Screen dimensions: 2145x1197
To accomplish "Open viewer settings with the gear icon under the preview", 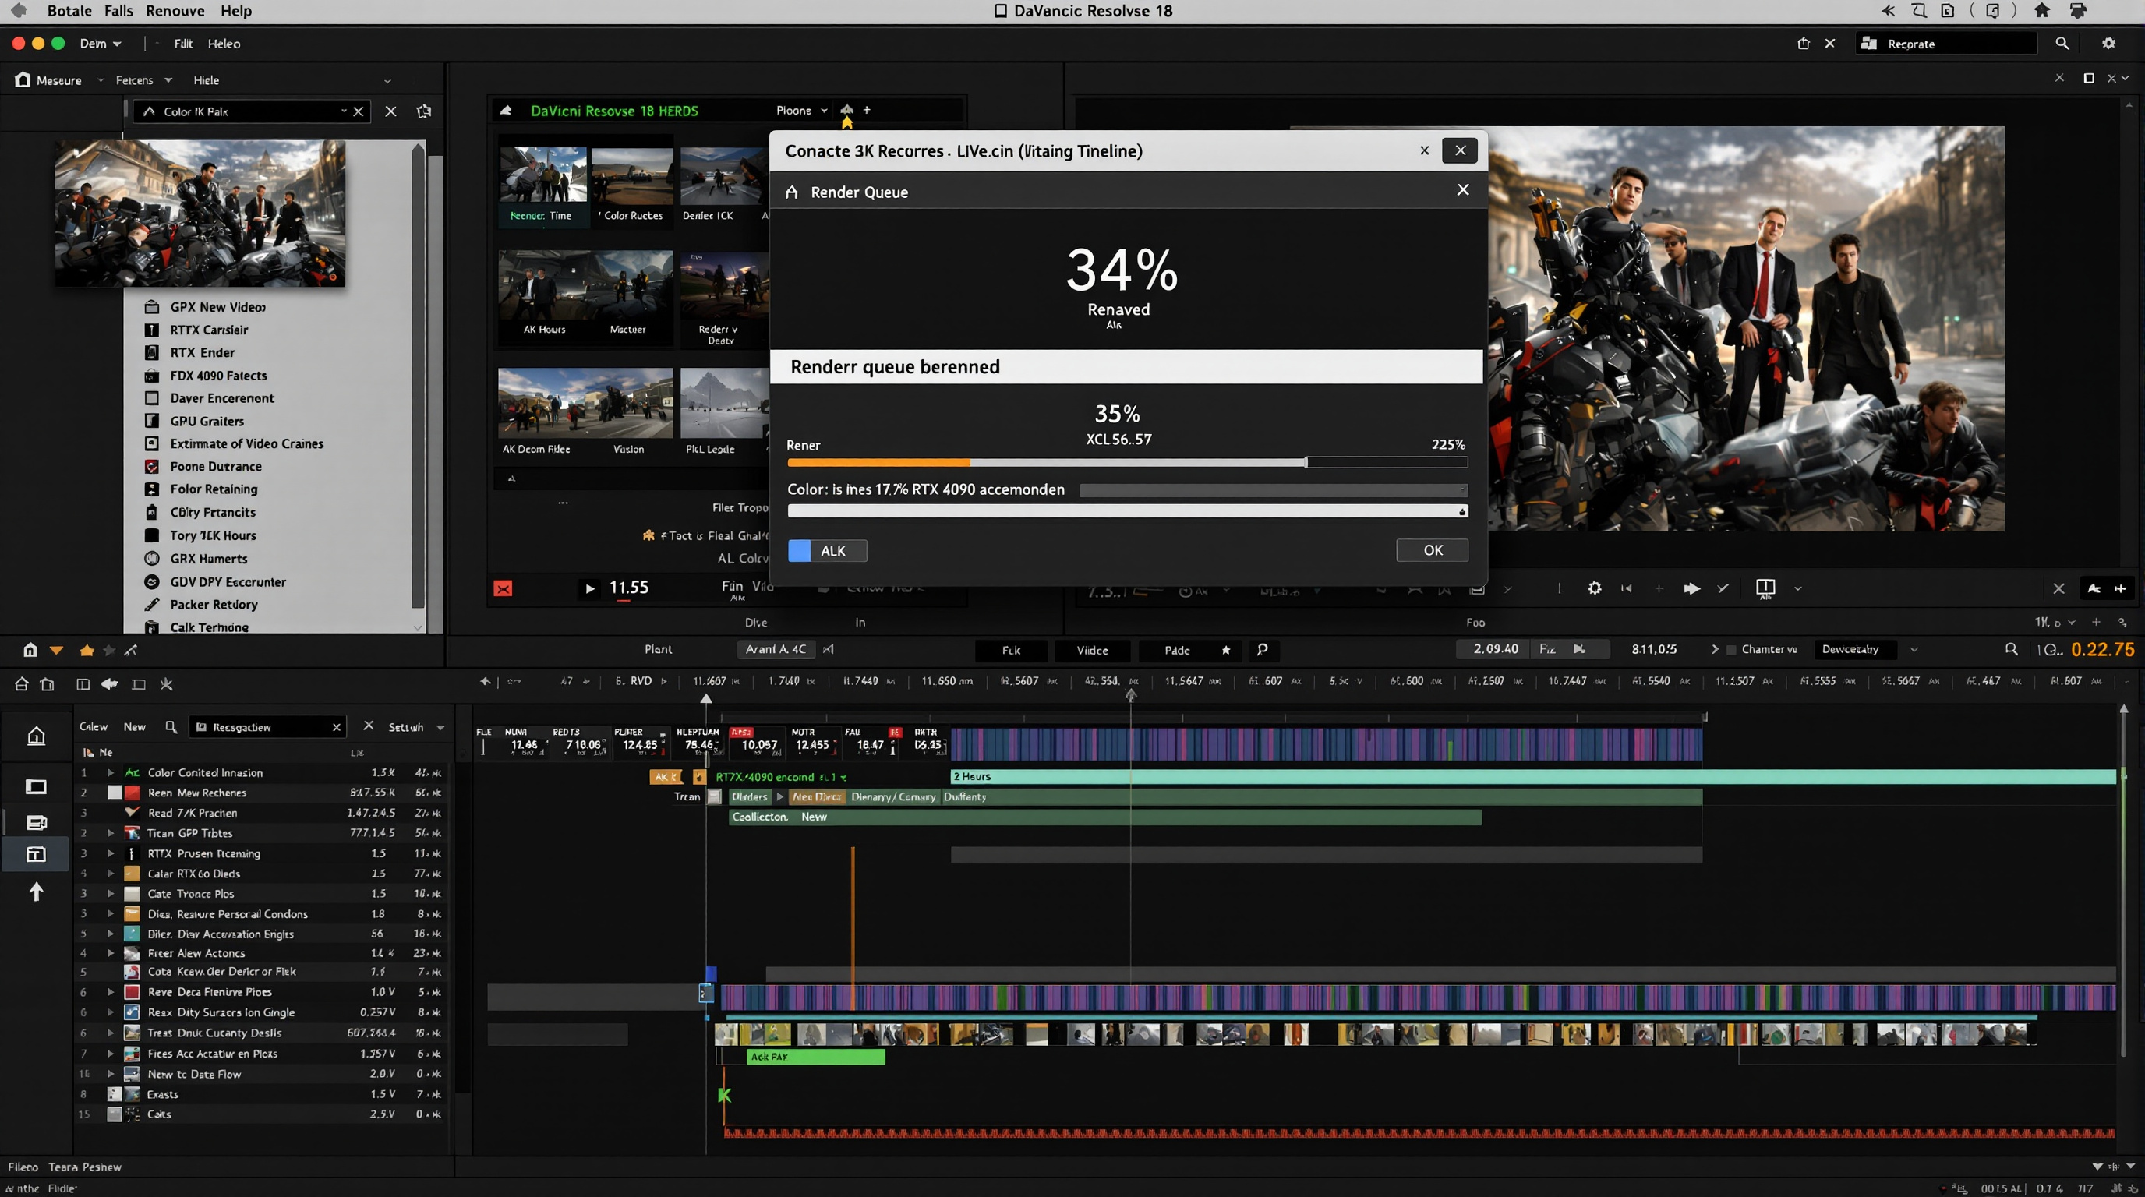I will pyautogui.click(x=1595, y=588).
